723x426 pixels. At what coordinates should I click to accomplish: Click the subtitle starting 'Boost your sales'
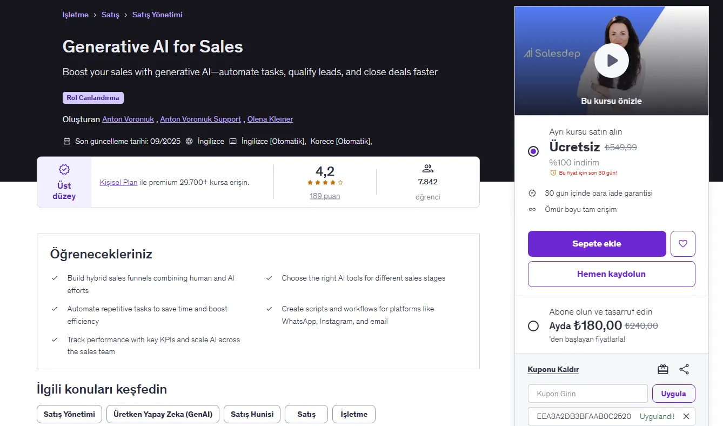[x=250, y=72]
